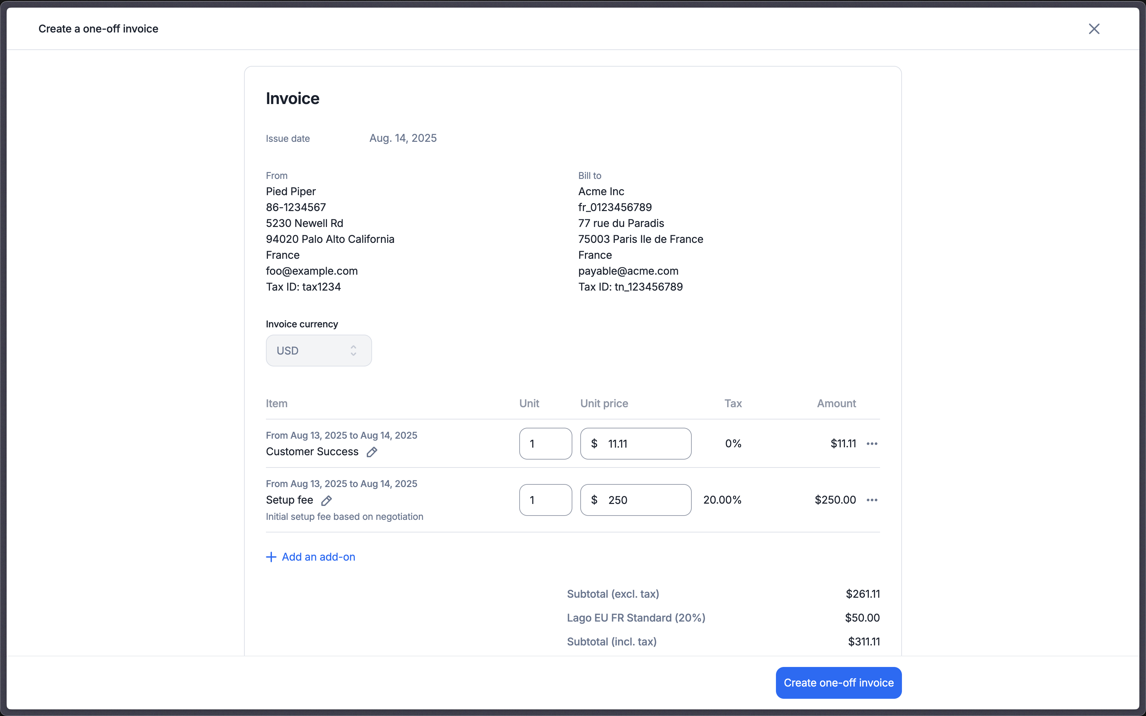The height and width of the screenshot is (716, 1146).
Task: Focus the Setup fee unit quantity field
Action: tap(545, 500)
